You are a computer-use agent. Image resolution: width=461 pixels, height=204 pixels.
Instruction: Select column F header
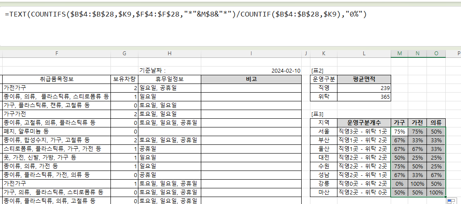point(56,53)
